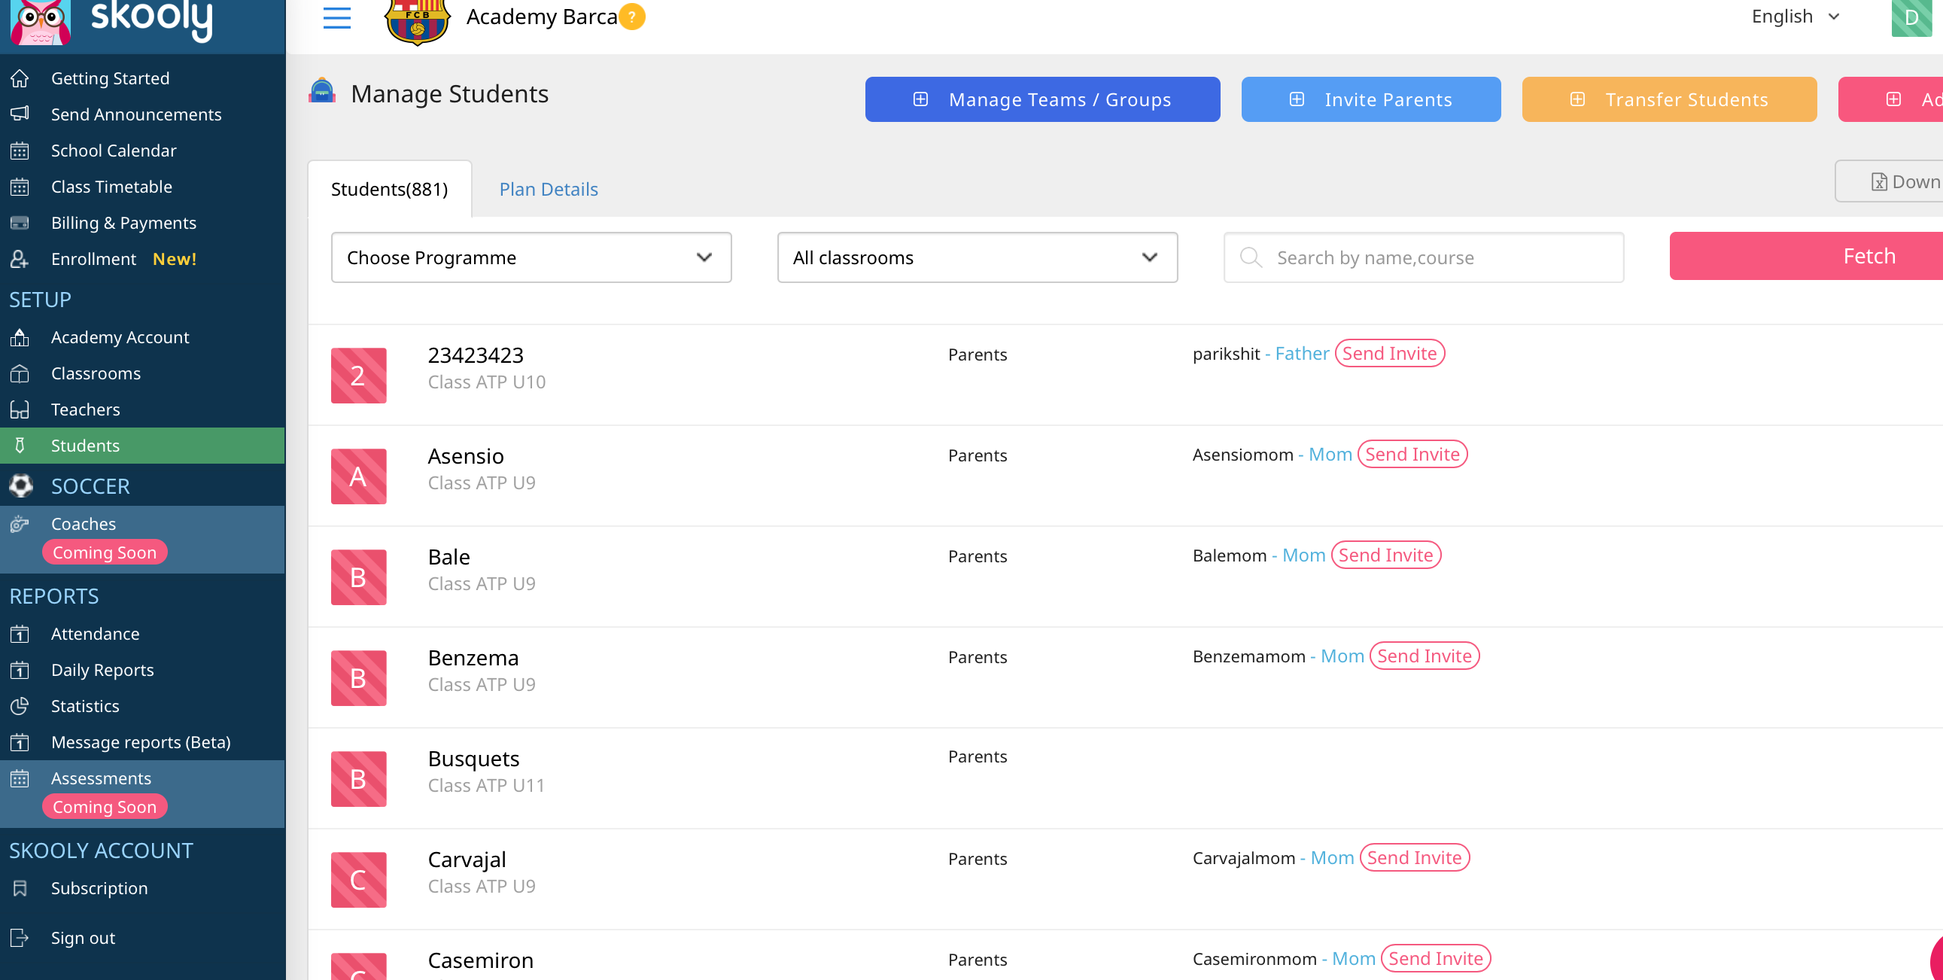This screenshot has height=980, width=1943.
Task: Click the yellow question mark help icon
Action: click(x=632, y=17)
